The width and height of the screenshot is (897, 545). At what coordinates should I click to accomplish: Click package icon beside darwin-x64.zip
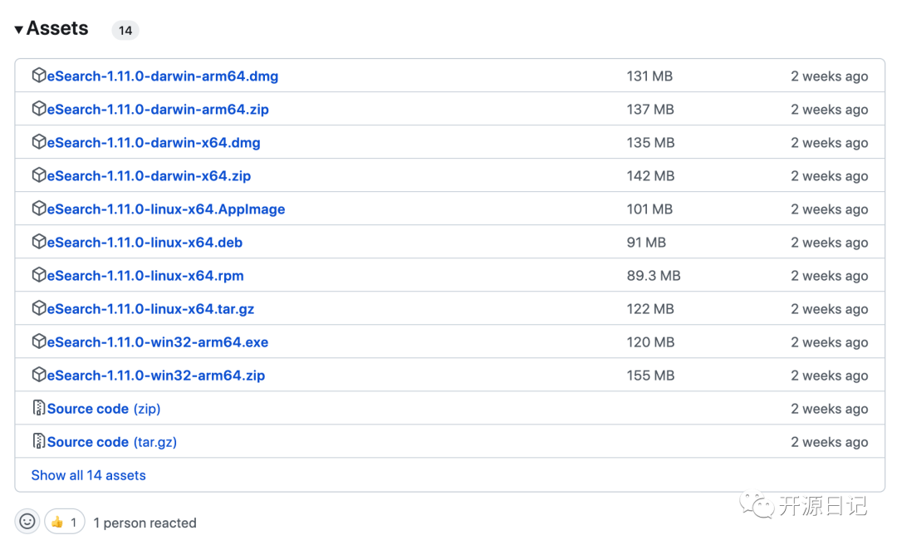[38, 174]
